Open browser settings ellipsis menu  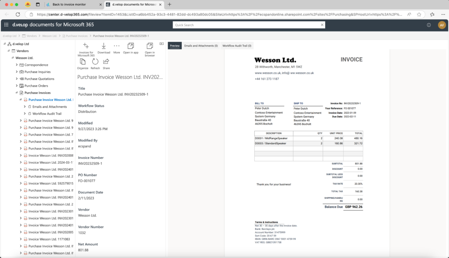443,14
